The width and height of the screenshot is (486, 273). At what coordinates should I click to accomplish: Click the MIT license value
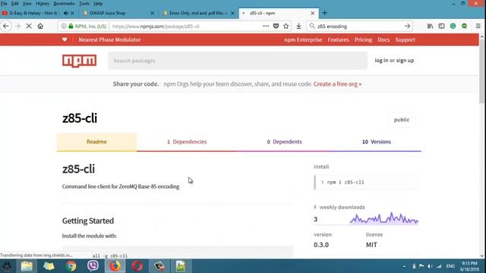tap(371, 245)
